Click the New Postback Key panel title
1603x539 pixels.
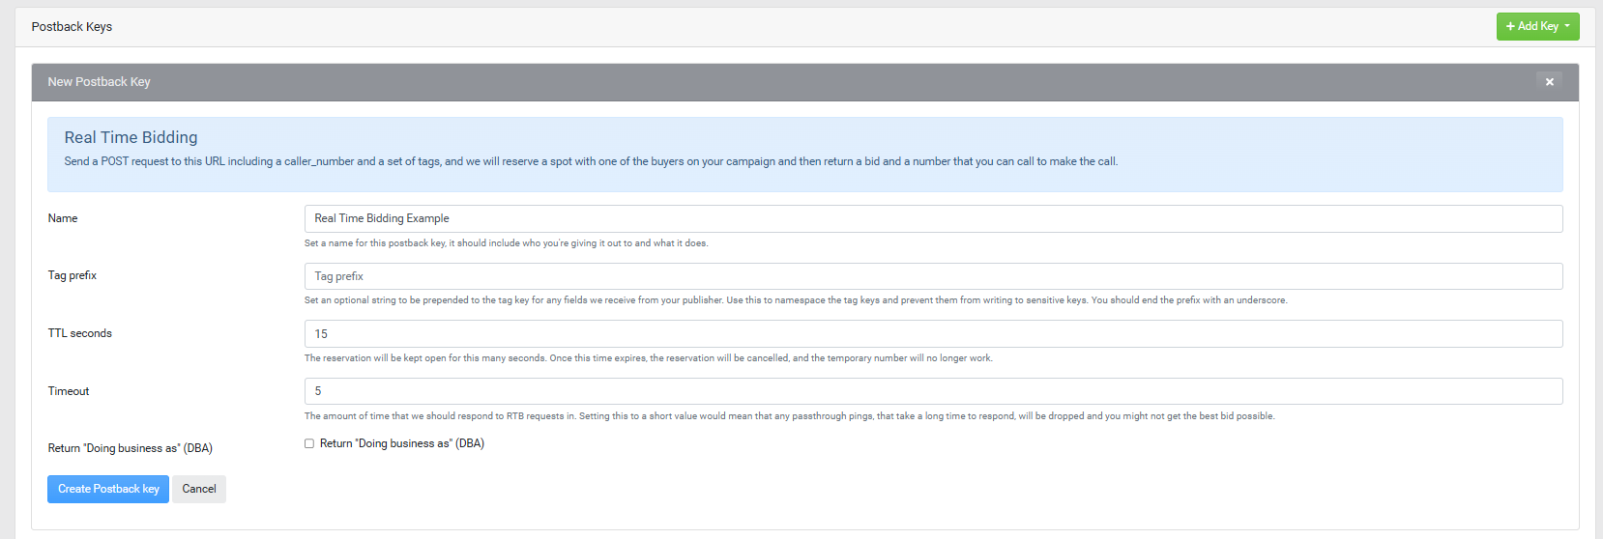(x=99, y=82)
